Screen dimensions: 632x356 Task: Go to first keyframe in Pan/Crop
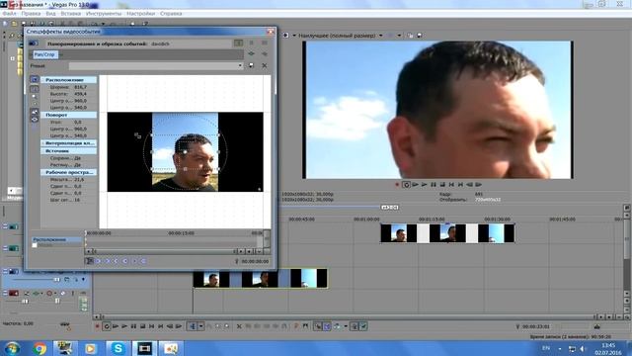[x=98, y=261]
